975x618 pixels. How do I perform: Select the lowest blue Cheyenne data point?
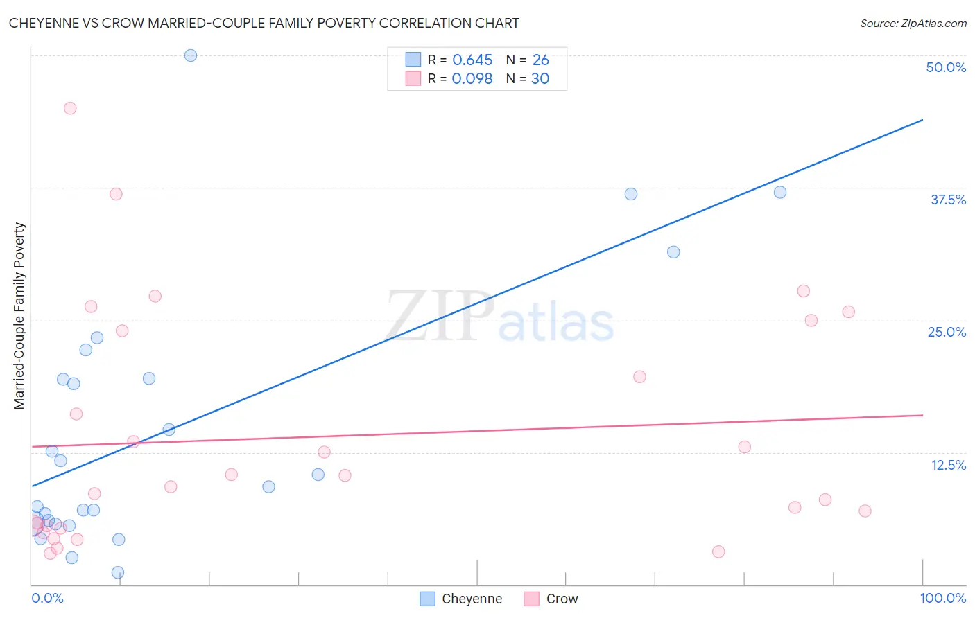(x=118, y=572)
